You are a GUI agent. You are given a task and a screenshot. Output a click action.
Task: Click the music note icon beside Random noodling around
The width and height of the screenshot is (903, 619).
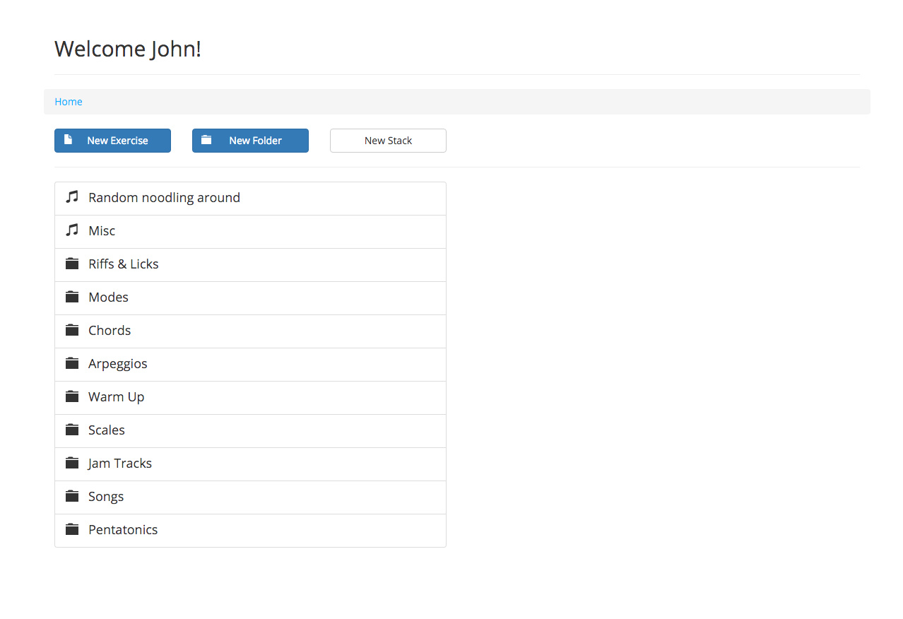[71, 197]
